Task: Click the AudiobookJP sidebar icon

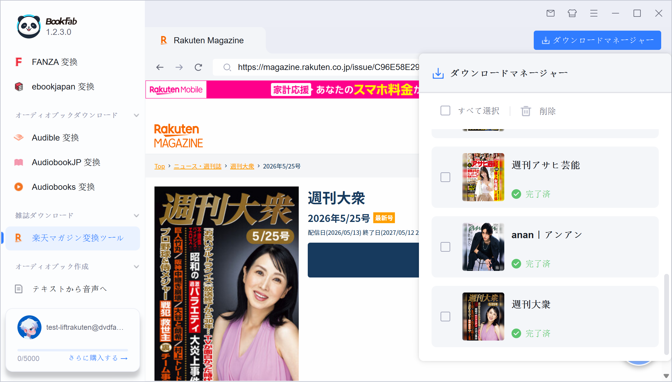Action: click(19, 162)
